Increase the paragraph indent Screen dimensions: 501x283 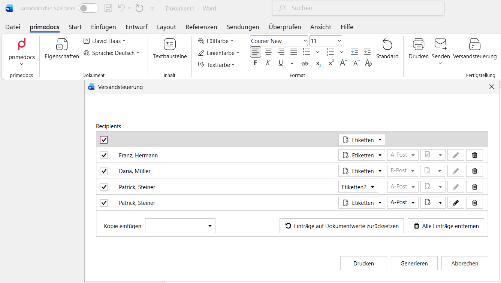(x=367, y=52)
